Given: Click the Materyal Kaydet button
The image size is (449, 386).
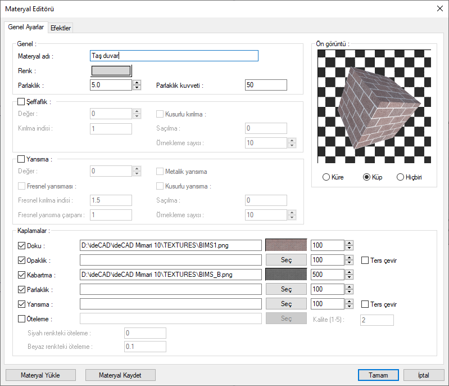Looking at the screenshot, I should (120, 375).
